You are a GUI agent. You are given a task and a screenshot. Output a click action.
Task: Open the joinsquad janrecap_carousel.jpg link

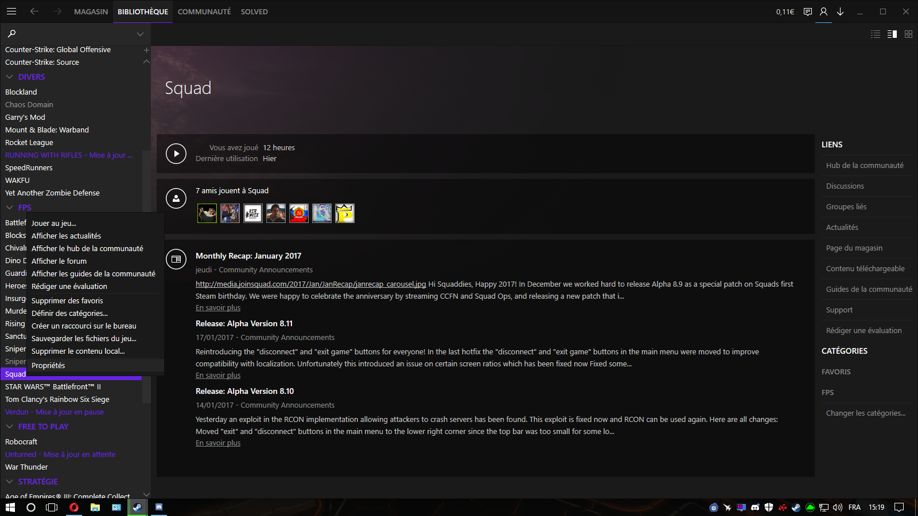pos(310,284)
